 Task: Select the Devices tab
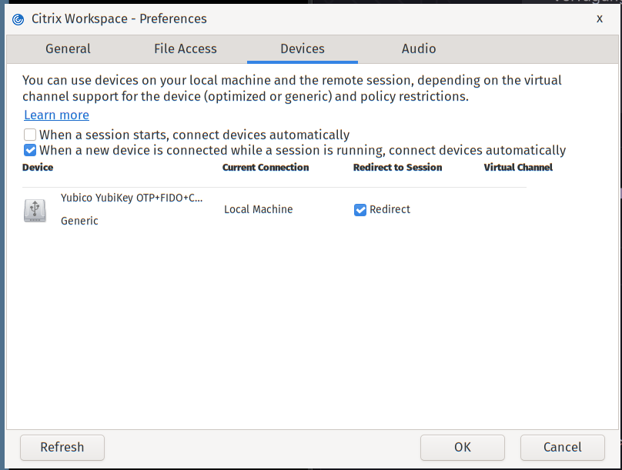click(x=303, y=48)
